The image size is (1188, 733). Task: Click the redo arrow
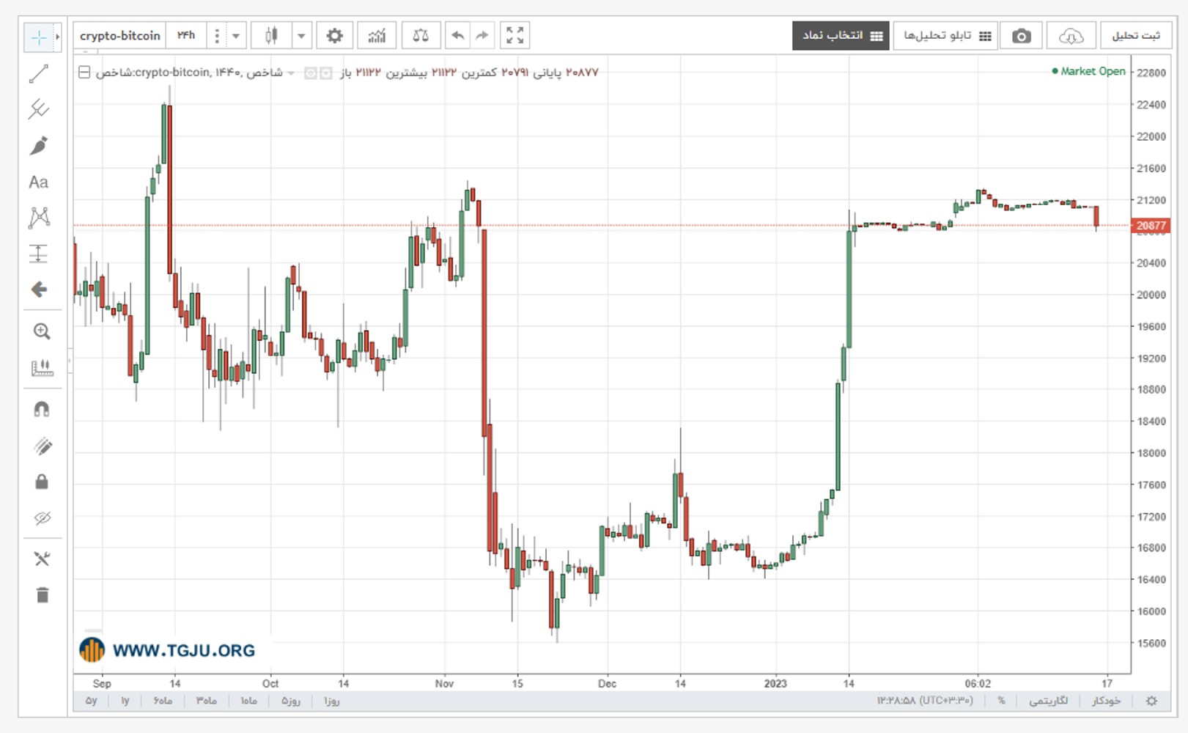pos(482,35)
